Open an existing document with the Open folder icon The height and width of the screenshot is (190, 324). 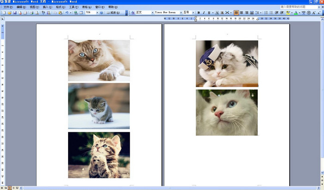9,13
